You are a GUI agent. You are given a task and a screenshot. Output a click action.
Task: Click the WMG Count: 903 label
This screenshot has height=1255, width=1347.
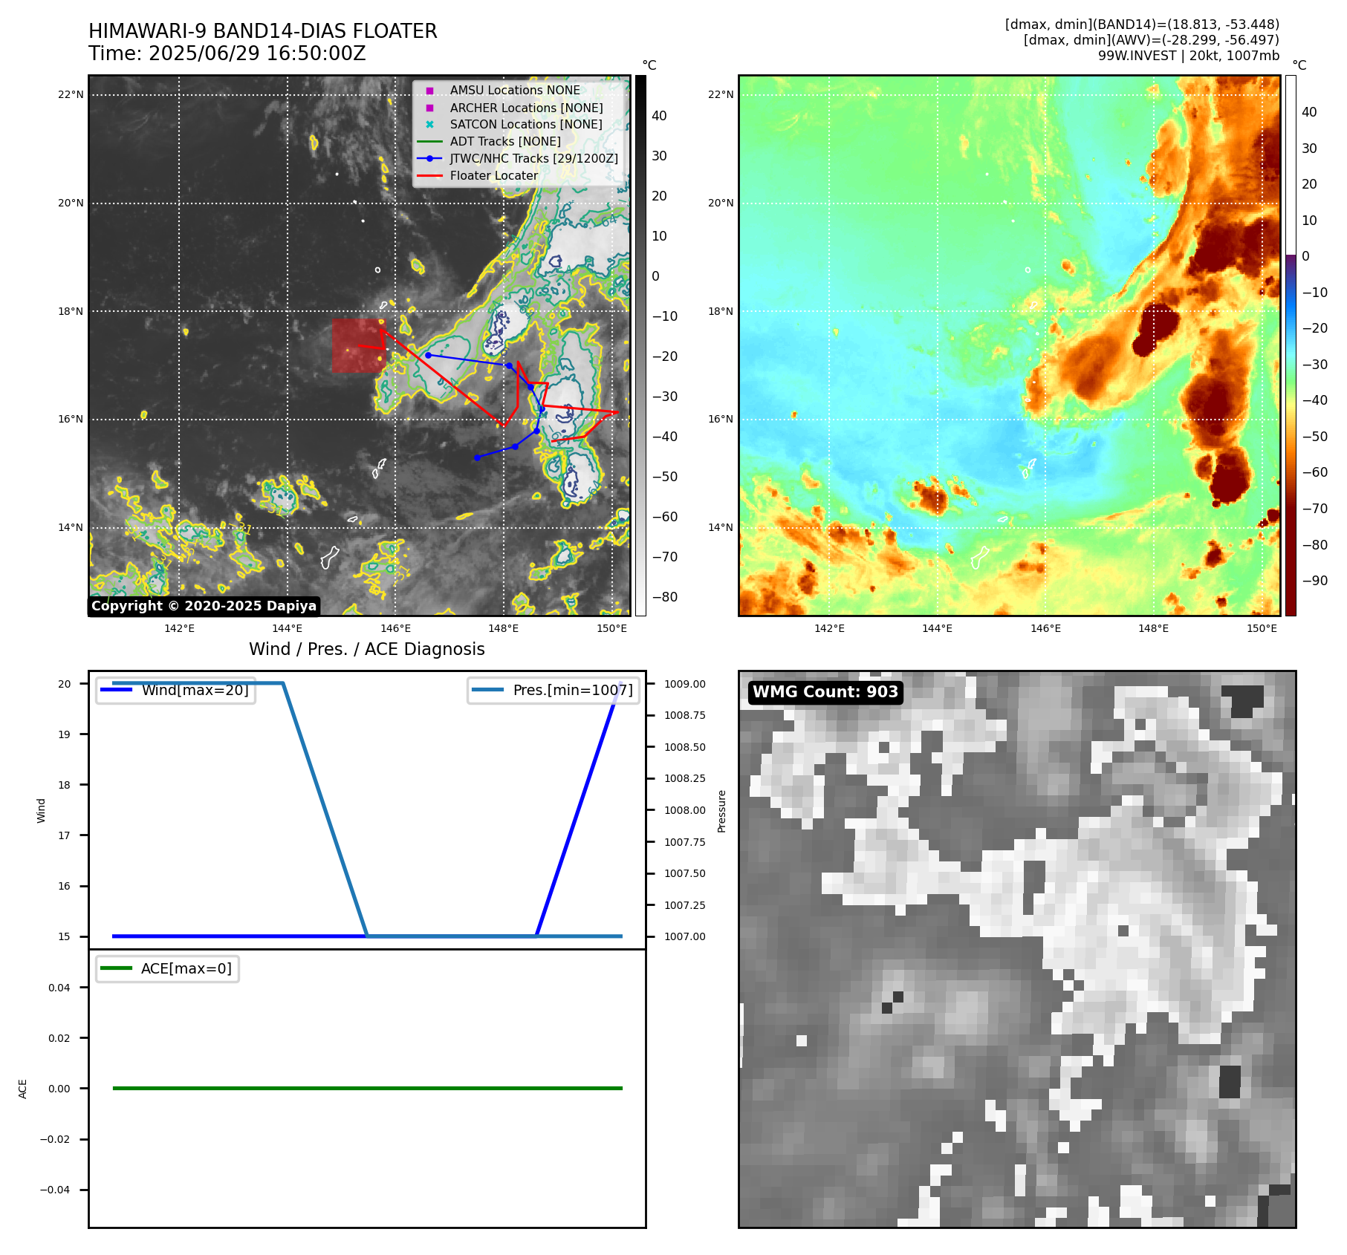click(825, 692)
